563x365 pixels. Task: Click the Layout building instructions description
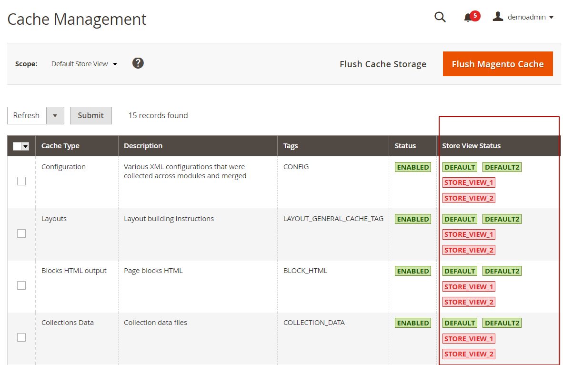pos(169,219)
